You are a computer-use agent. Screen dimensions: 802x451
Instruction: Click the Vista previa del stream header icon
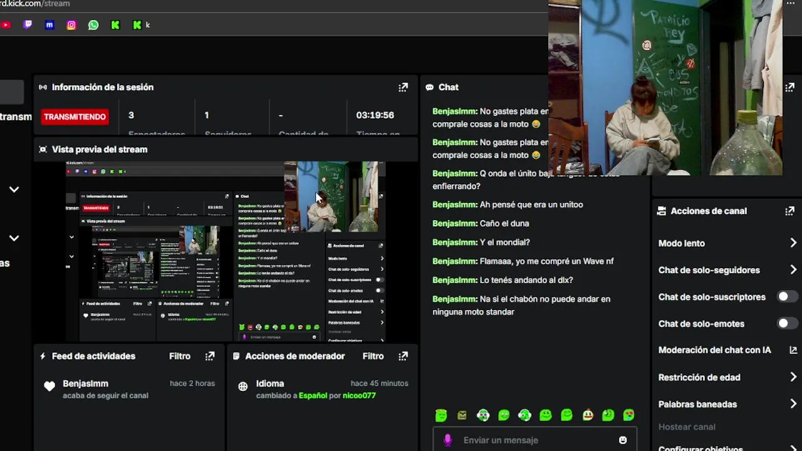pos(43,149)
